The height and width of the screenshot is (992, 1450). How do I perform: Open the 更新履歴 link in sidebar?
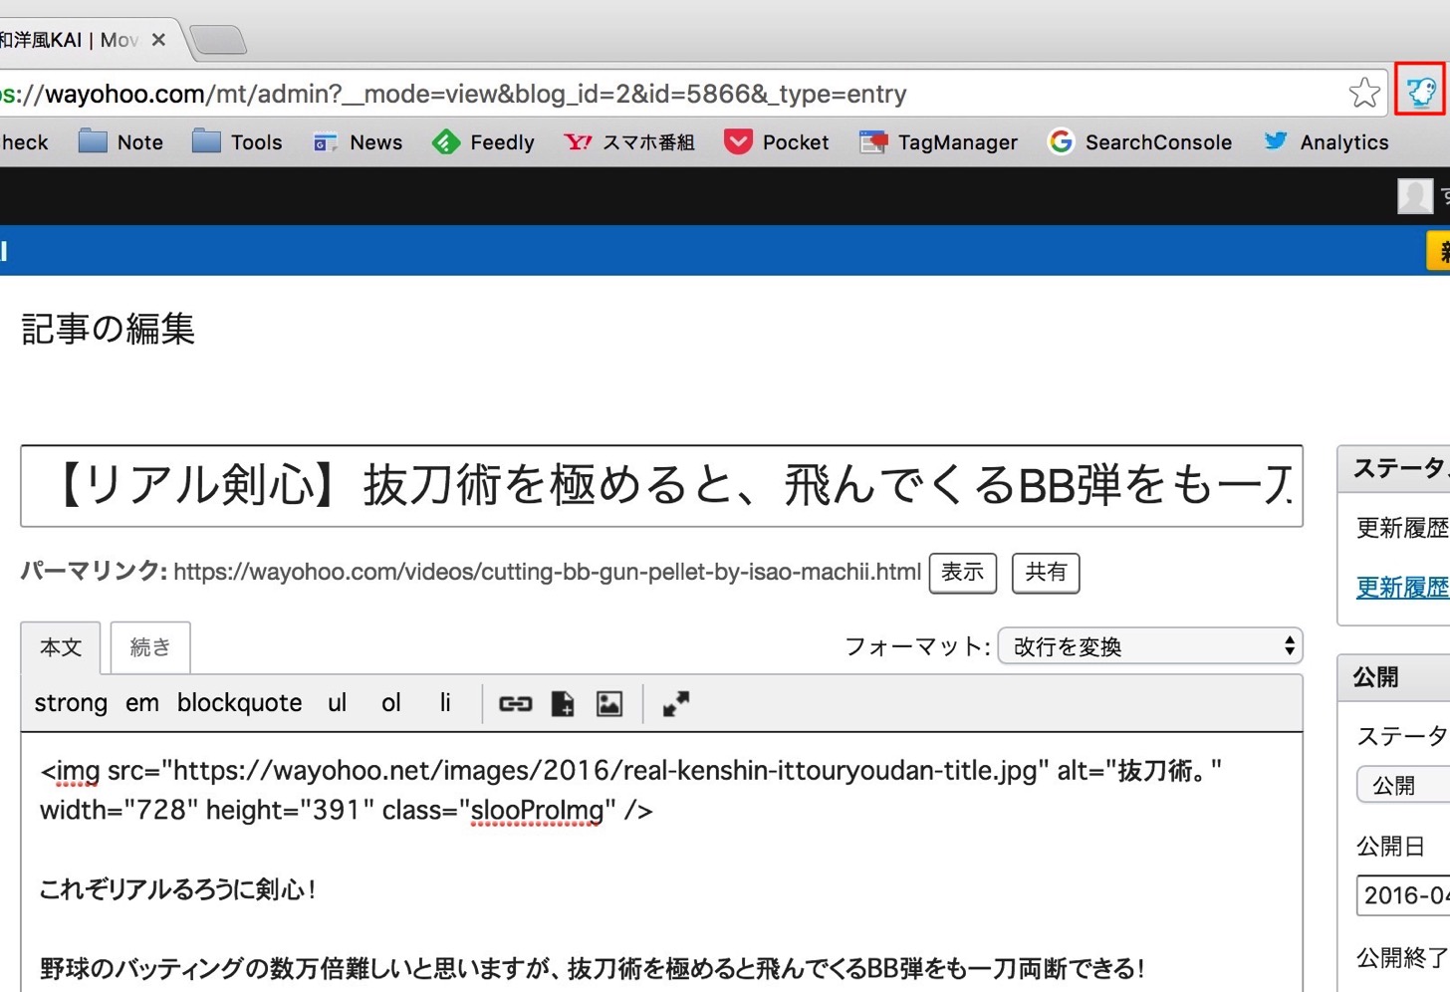click(1402, 588)
